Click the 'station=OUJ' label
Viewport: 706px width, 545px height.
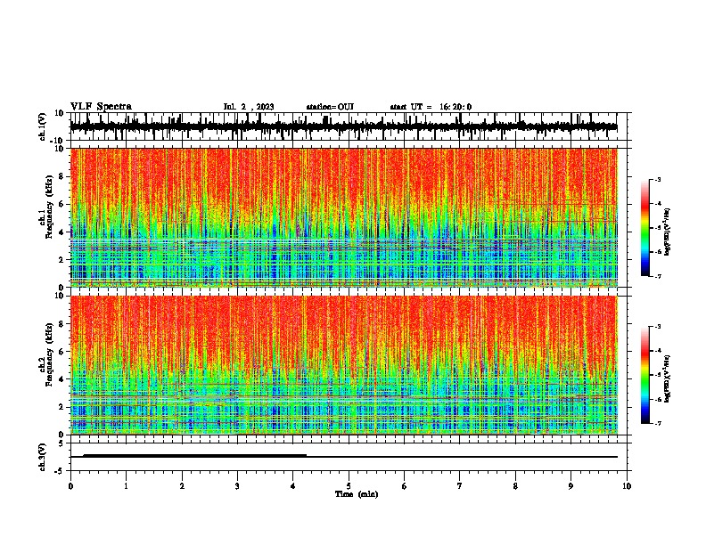coord(330,107)
